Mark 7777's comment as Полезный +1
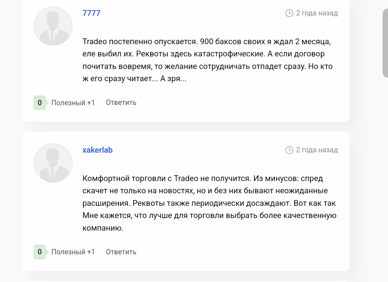 [73, 103]
